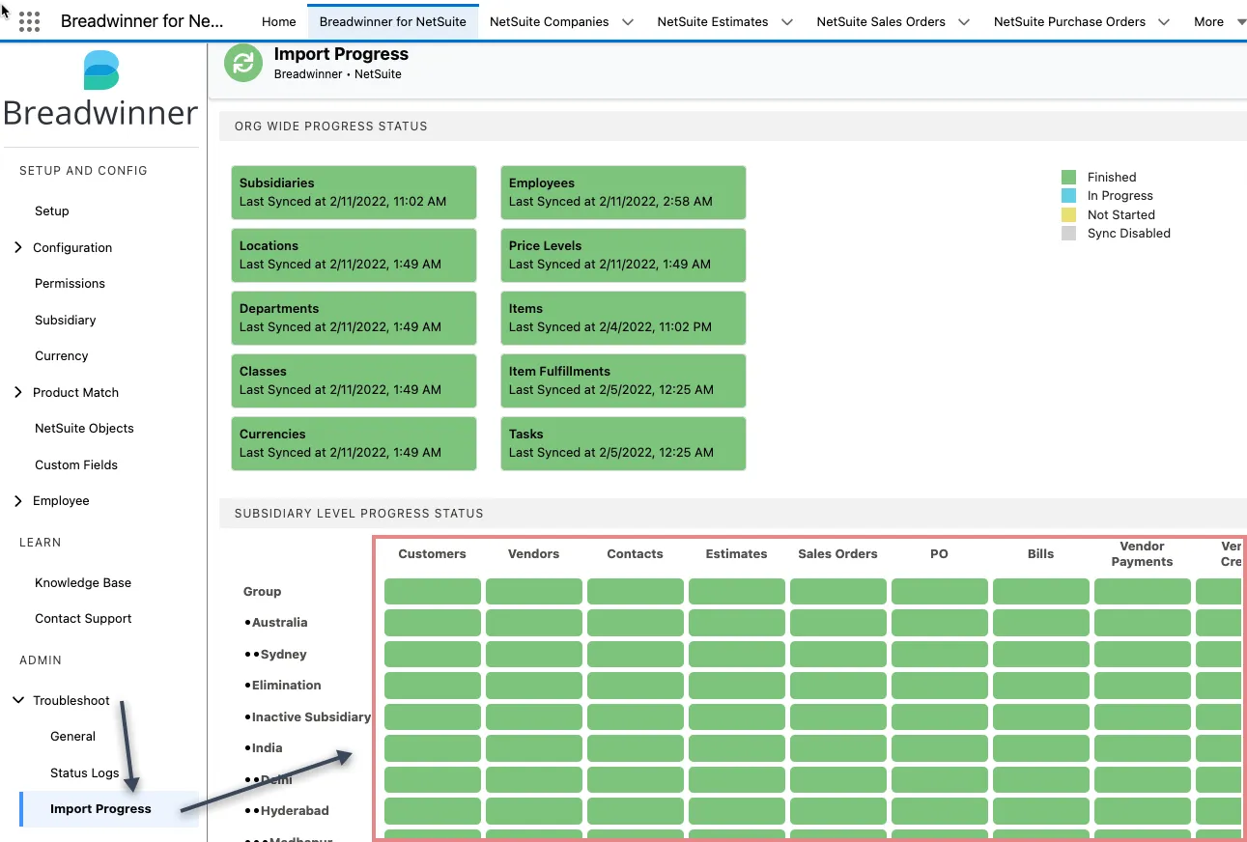Viewport: 1247px width, 842px height.
Task: Click the Vendor Payments column header
Action: tap(1142, 553)
